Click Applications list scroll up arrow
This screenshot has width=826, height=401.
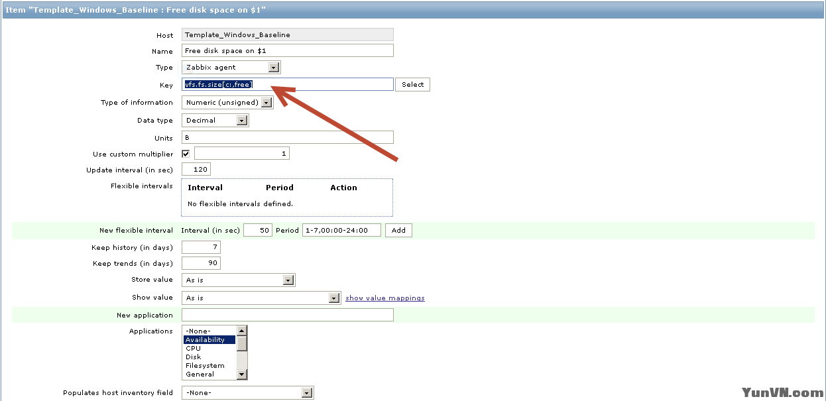point(242,331)
